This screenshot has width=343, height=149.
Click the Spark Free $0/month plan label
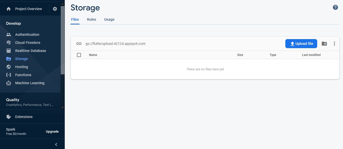(16, 132)
